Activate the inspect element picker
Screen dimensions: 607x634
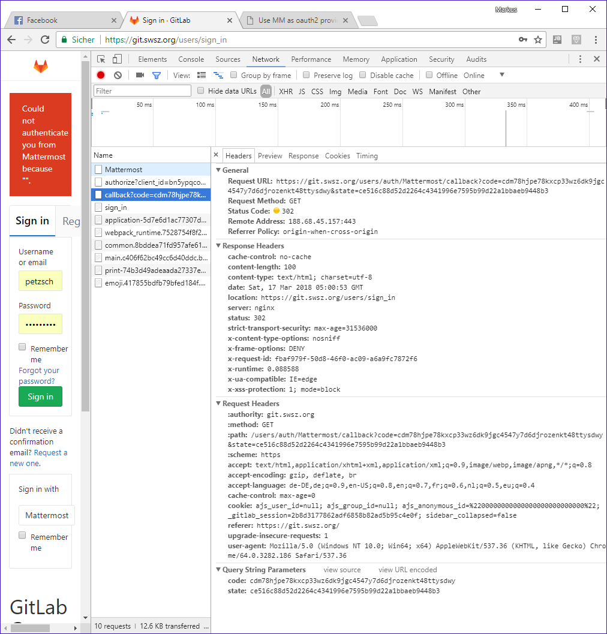(101, 59)
